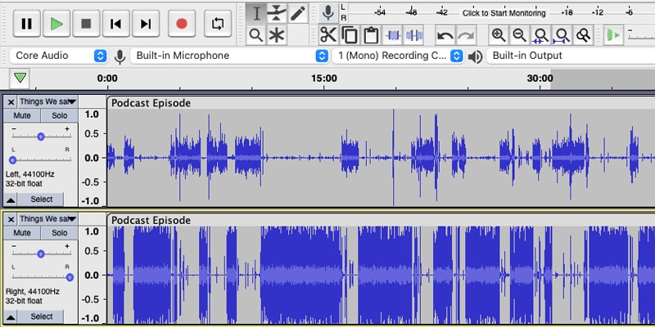Collapse the Left track with arrow button
Viewport: 655px width, 327px height.
[11, 199]
